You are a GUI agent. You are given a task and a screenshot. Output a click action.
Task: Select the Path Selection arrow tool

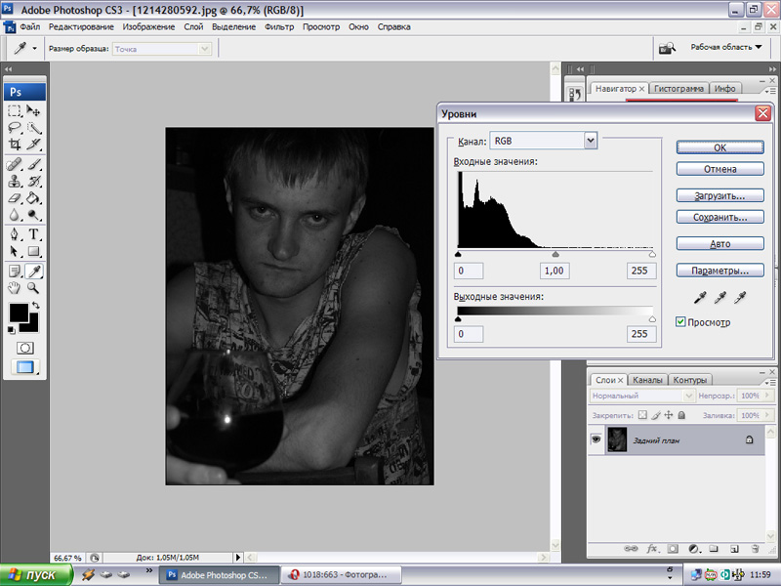coord(15,251)
